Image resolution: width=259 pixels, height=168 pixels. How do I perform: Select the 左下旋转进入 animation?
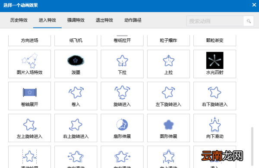point(168,96)
